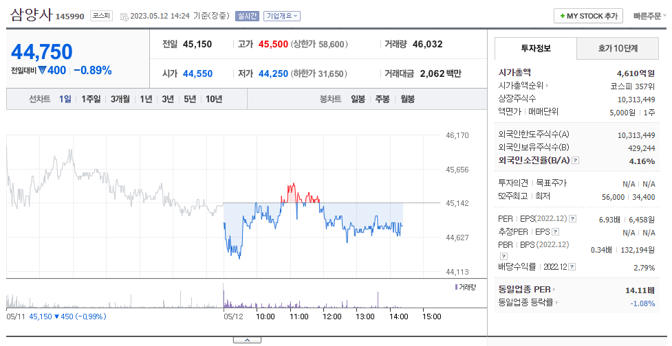Click the 동일업종 등락률 arrow icon
Screen dimensions: 672x346
pyautogui.click(x=556, y=302)
